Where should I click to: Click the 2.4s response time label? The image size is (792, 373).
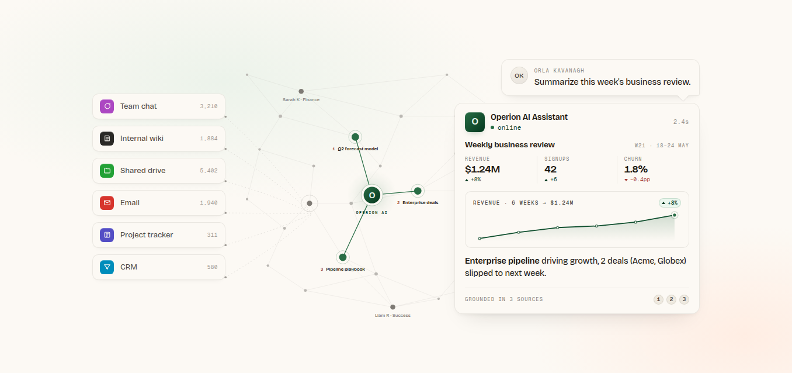click(681, 122)
